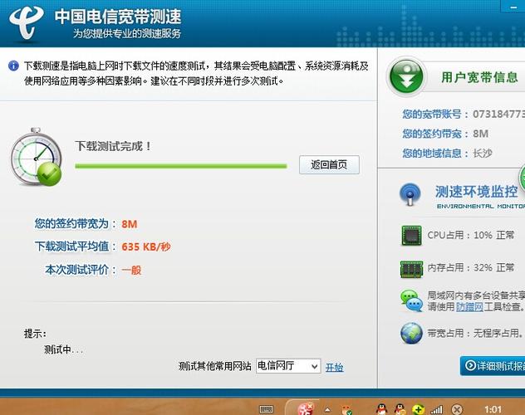Image resolution: width=525 pixels, height=415 pixels.
Task: Click the 测速环境监控 heading
Action: [477, 192]
